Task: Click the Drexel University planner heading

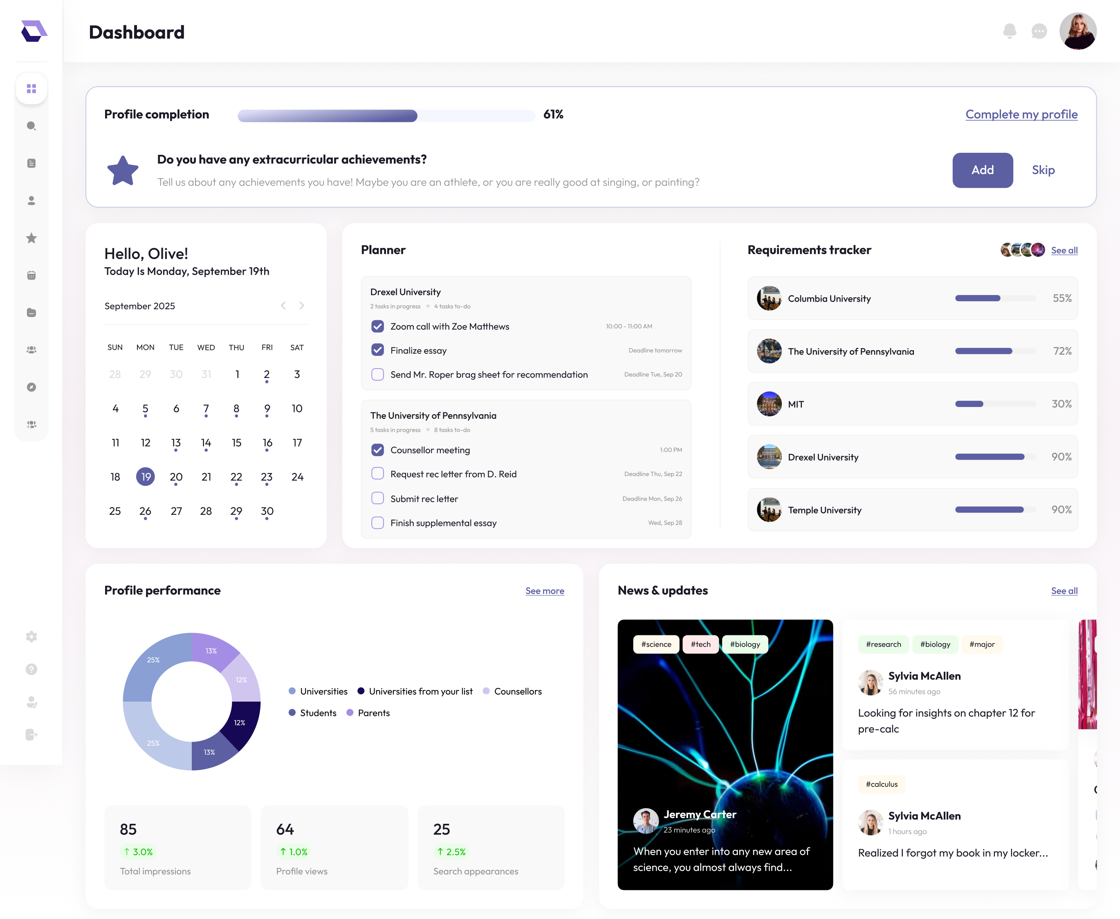Action: pos(405,292)
